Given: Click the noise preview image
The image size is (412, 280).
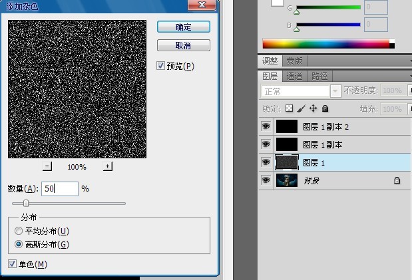Looking at the screenshot, I should pyautogui.click(x=77, y=89).
